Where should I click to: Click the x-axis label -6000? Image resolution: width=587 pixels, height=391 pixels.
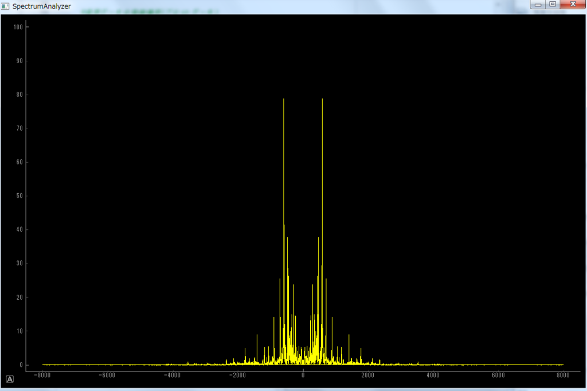tap(107, 375)
